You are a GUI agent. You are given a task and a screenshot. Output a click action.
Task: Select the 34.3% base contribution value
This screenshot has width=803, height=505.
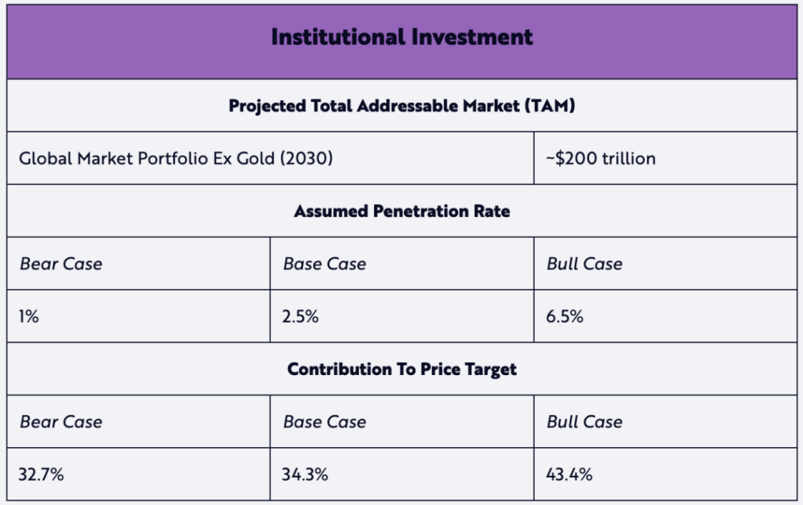[x=306, y=474]
